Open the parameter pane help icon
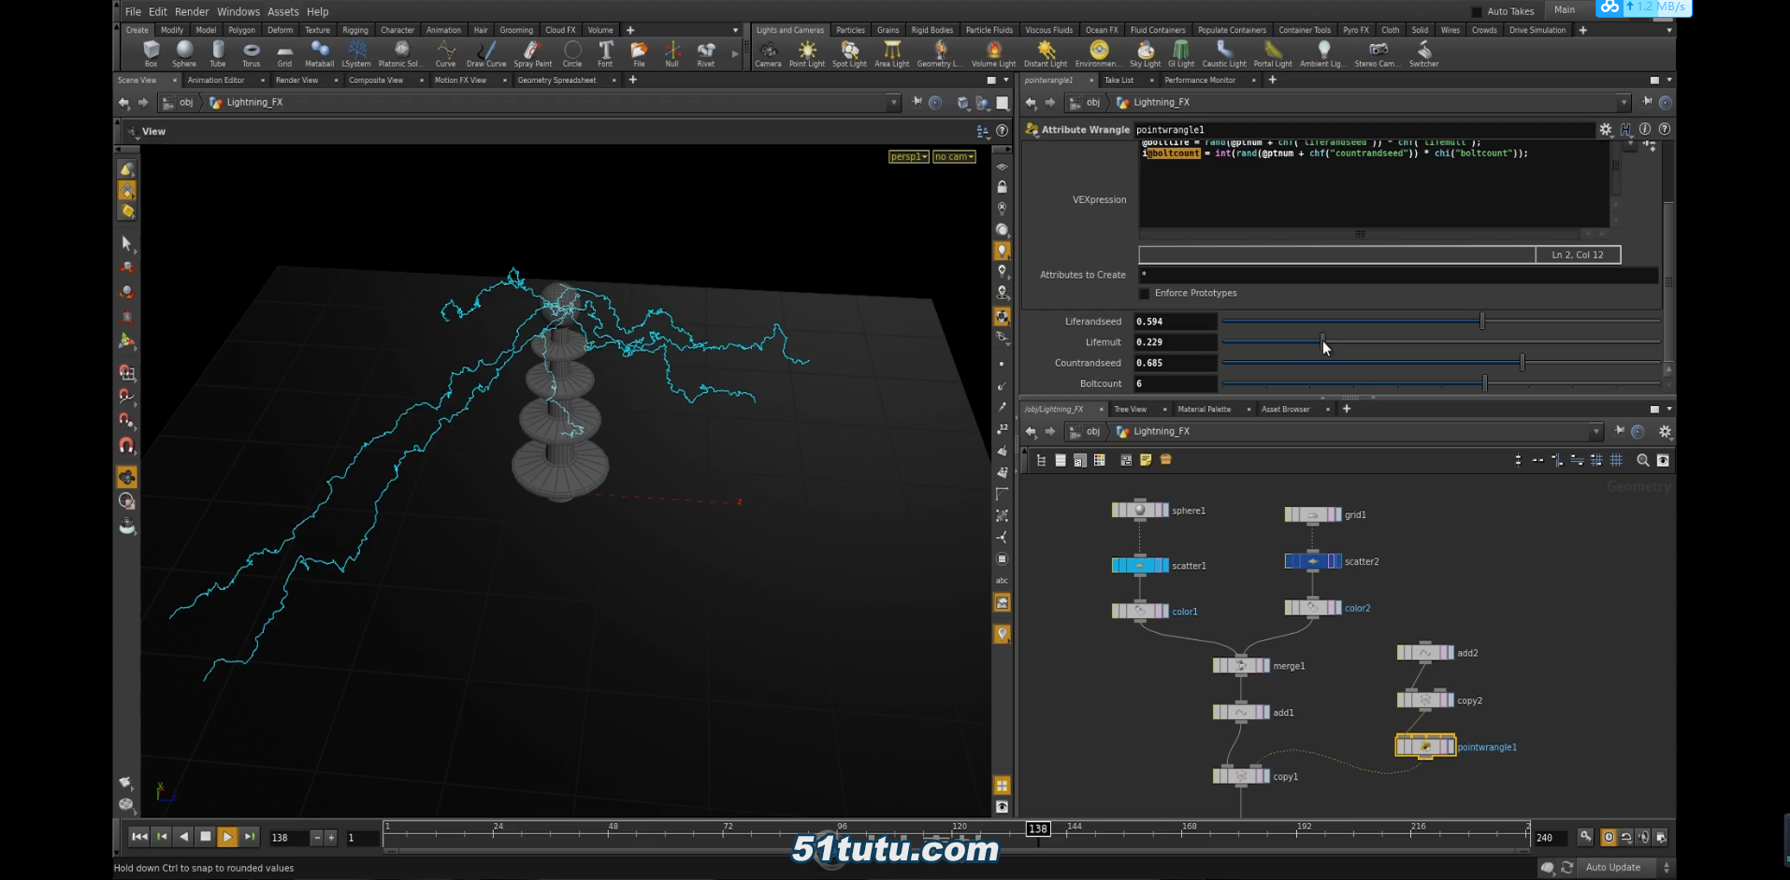1790x880 pixels. [x=1664, y=129]
